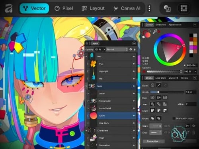Open the Styles tab
This screenshot has width=199, height=149.
click(x=184, y=78)
